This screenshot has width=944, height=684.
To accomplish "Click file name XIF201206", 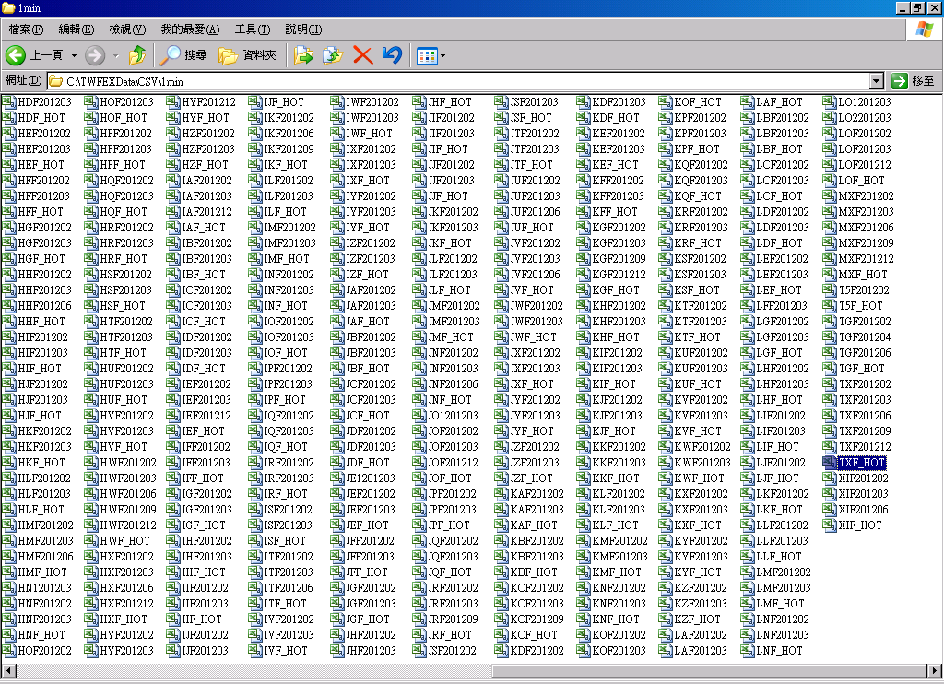I will tap(863, 510).
